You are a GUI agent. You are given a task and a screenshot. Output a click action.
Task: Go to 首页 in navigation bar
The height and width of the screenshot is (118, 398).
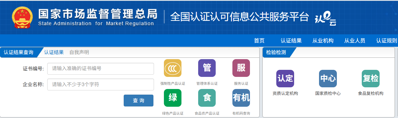point(259,41)
